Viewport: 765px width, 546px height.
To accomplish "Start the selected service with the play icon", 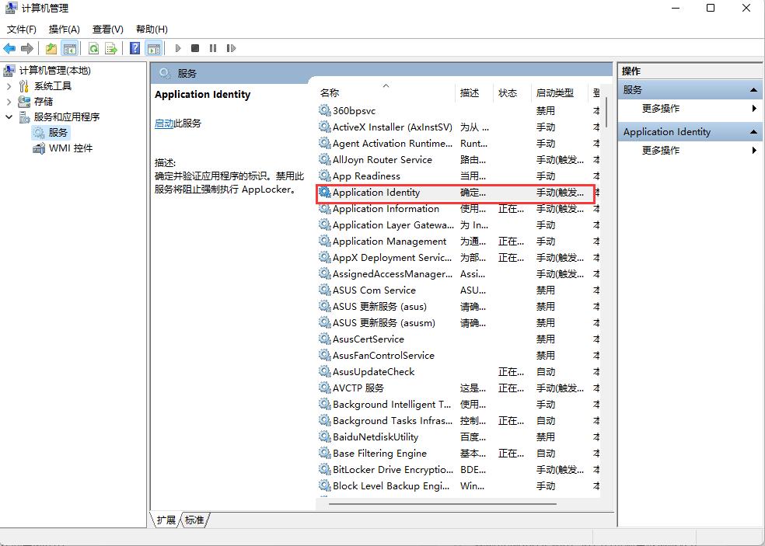I will [x=179, y=48].
